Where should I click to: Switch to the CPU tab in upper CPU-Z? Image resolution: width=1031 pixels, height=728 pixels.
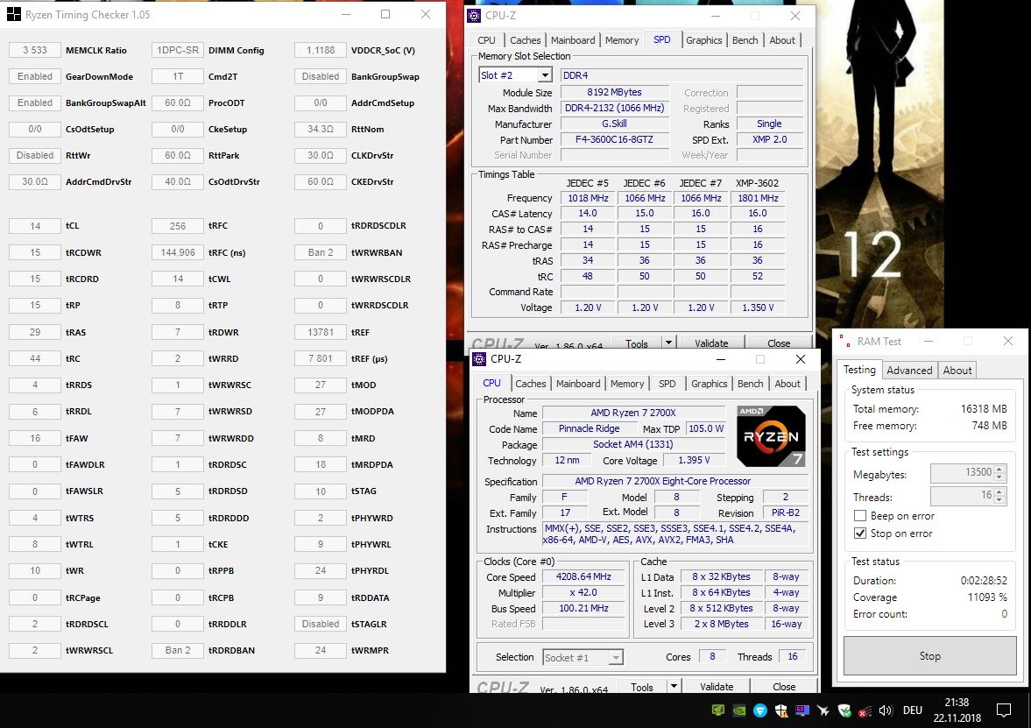tap(486, 40)
